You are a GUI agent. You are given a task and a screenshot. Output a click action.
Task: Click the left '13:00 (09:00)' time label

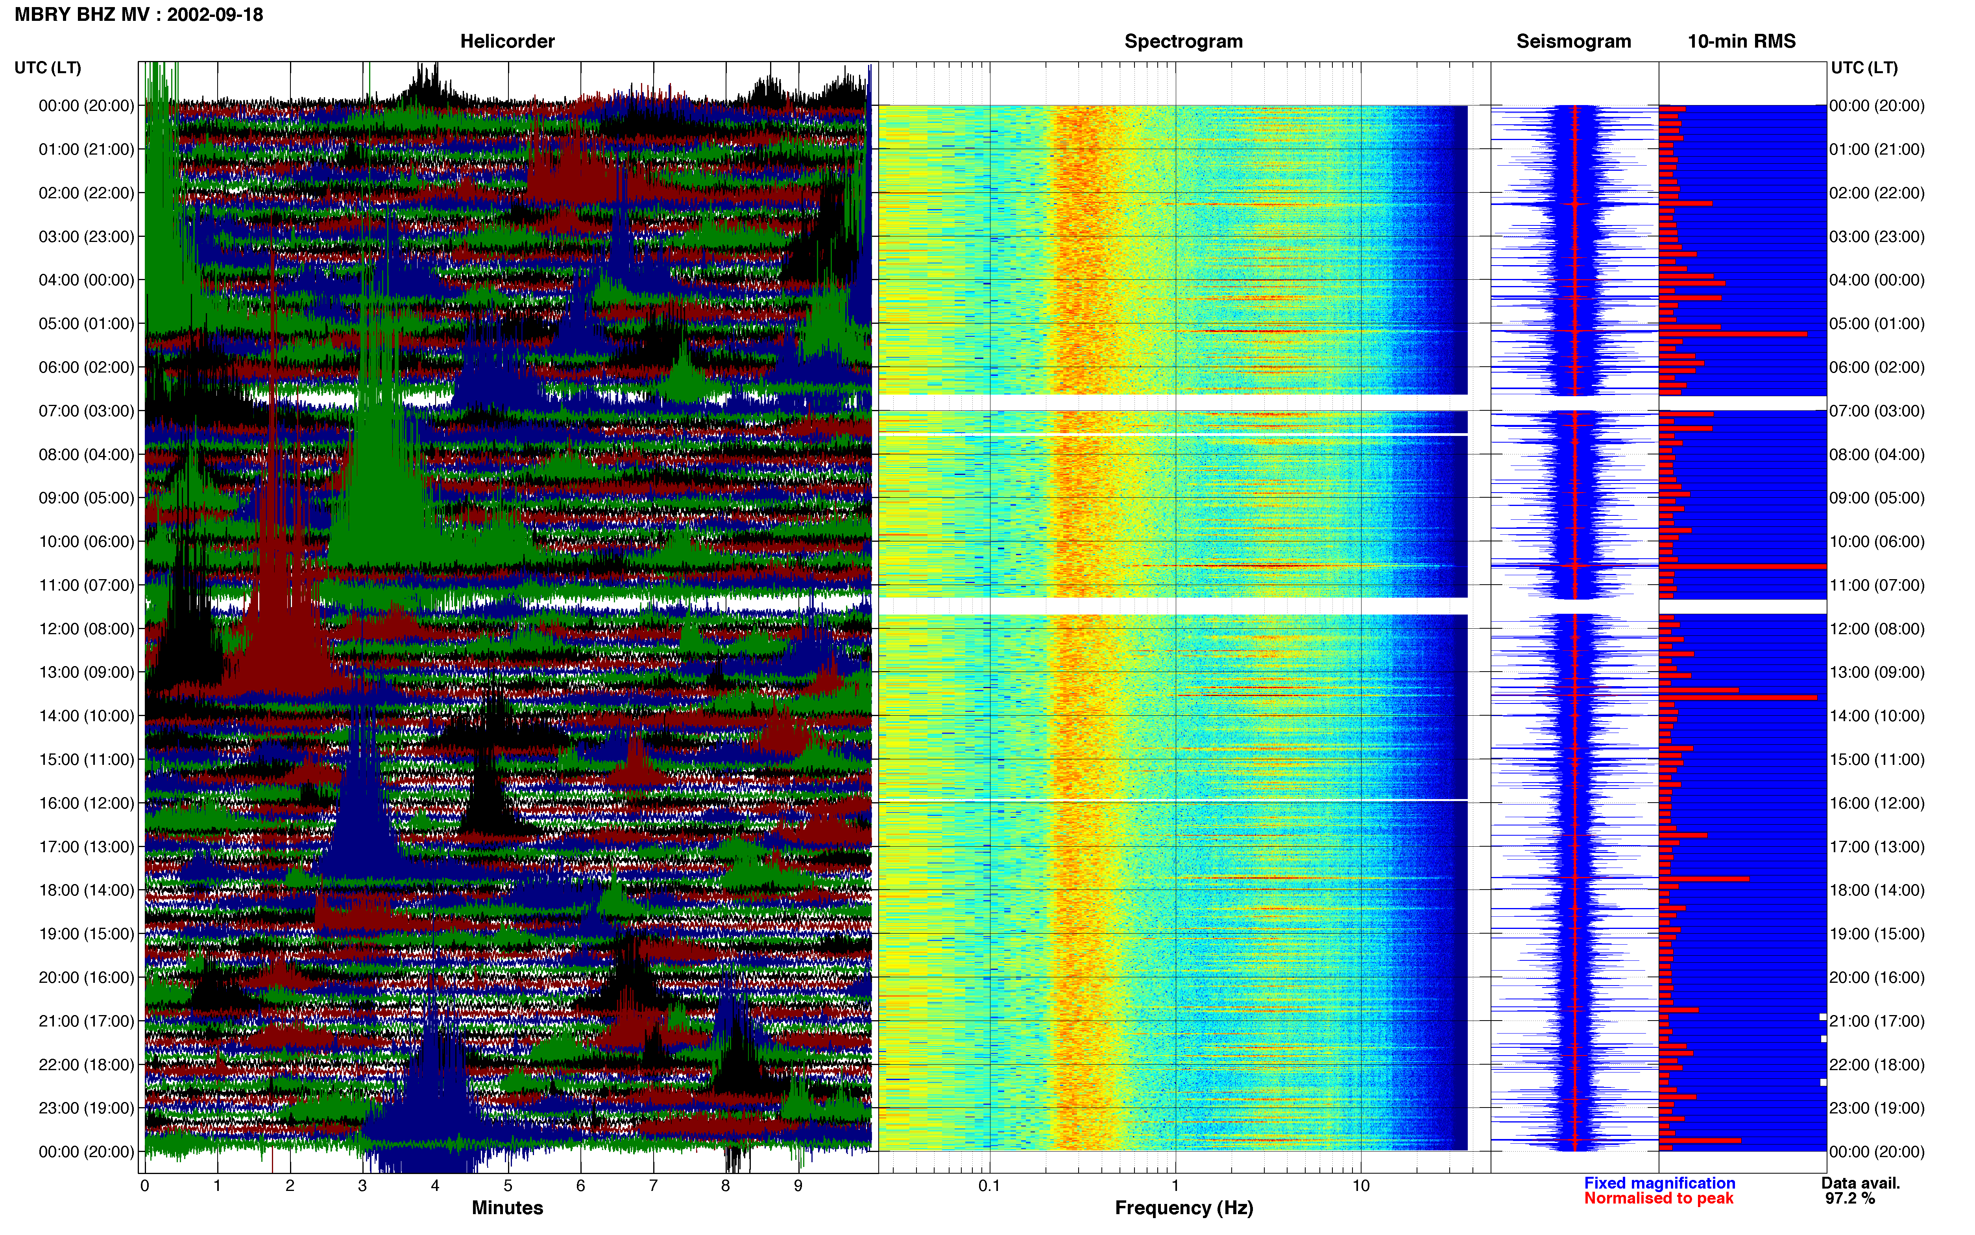pyautogui.click(x=87, y=672)
